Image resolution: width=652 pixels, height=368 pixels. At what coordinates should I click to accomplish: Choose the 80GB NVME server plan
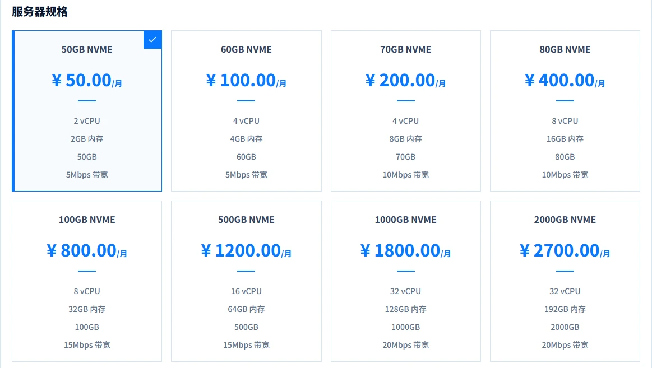[565, 111]
